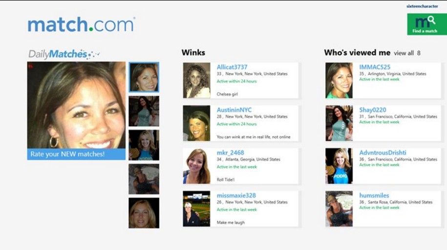Click '33, New York, New York' location text
The width and height of the screenshot is (447, 250).
[x=252, y=74]
